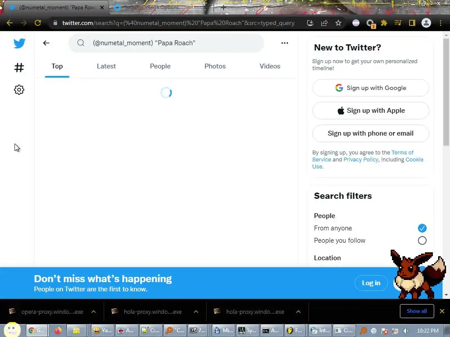
Task: Click Sign up with Google button
Action: pyautogui.click(x=371, y=88)
